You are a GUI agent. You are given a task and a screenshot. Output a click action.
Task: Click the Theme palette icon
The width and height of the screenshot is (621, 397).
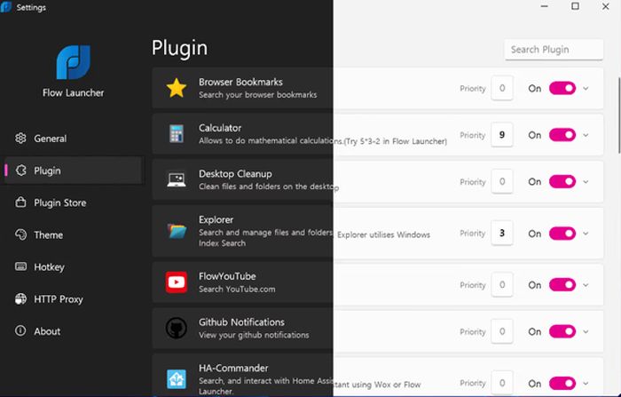(20, 234)
